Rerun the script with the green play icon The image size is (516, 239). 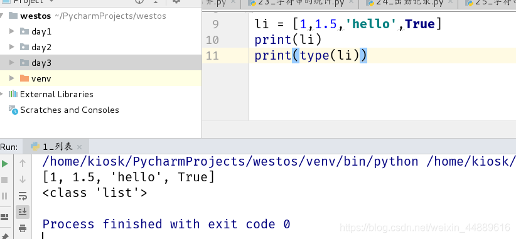[x=4, y=163]
